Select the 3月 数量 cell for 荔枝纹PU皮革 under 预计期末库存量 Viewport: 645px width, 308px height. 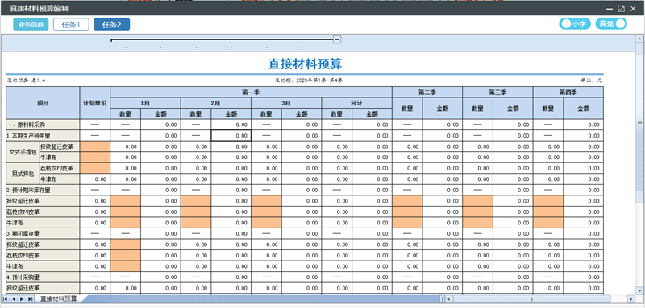(x=267, y=212)
